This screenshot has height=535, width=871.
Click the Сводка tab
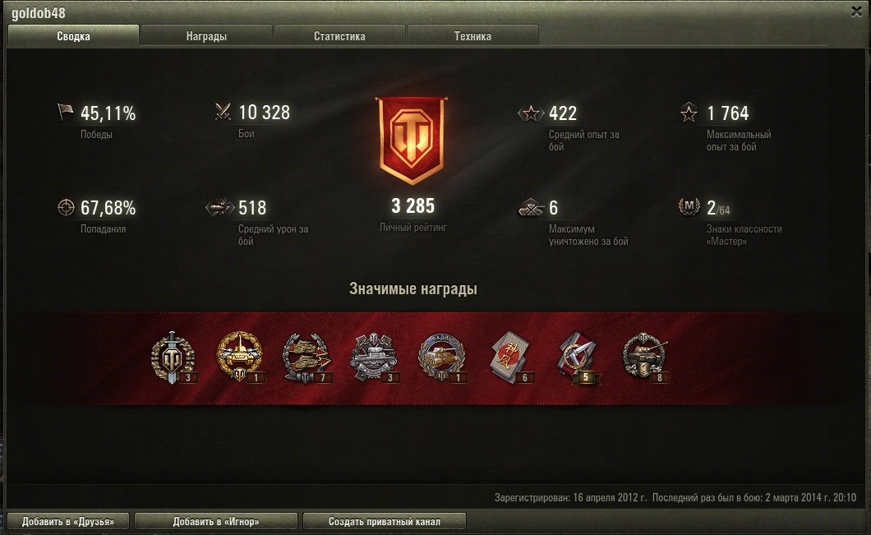pyautogui.click(x=73, y=36)
